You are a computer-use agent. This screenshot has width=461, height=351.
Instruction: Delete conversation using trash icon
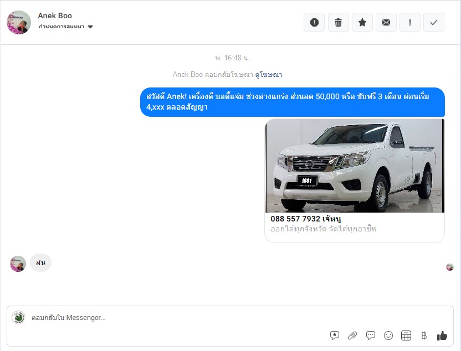pyautogui.click(x=338, y=22)
